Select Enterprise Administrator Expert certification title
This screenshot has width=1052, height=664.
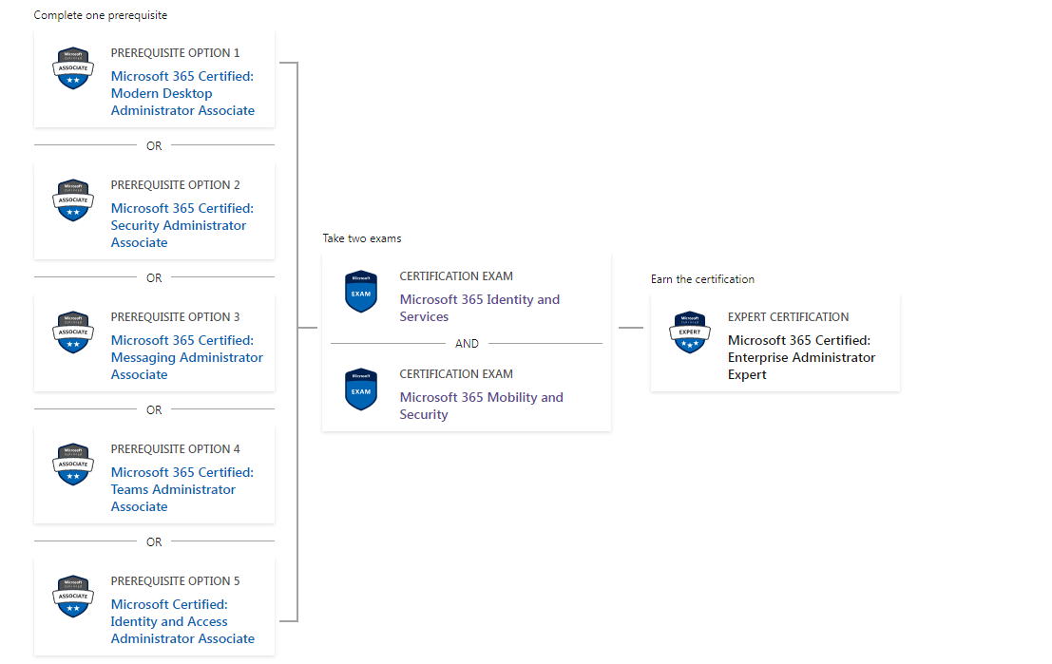tap(802, 357)
